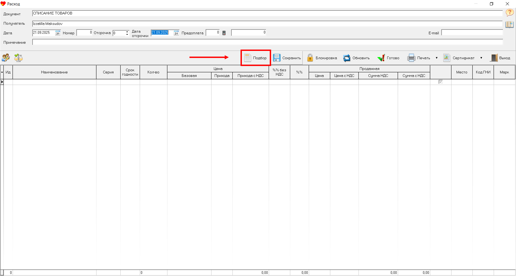Click the Продажная group header
Image resolution: width=516 pixels, height=276 pixels.
(x=370, y=69)
